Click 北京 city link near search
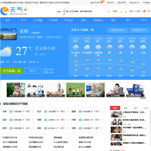Screen dimensions: 151x151 coord(115,11)
